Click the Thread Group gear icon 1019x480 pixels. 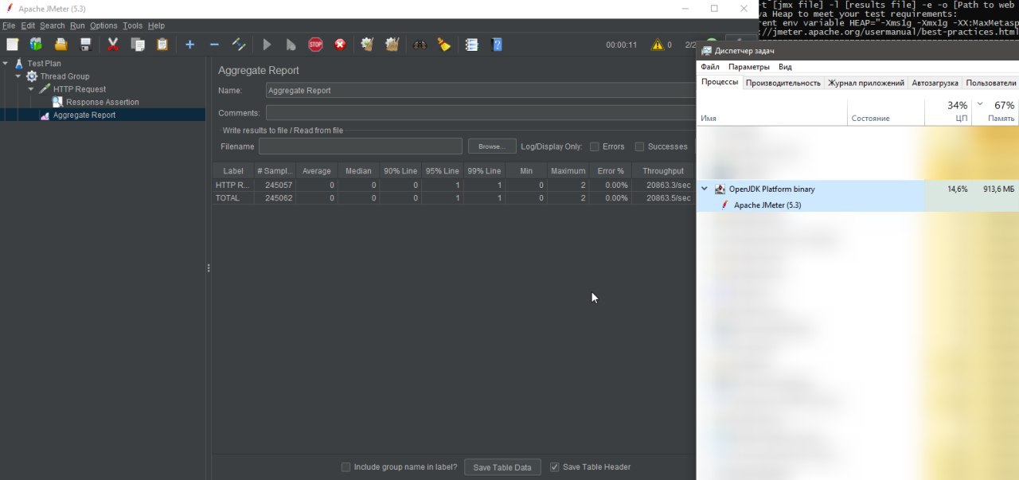point(32,76)
